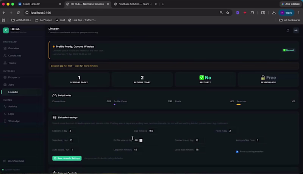This screenshot has width=303, height=174.
Task: Click the Session Lock Free card
Action: pyautogui.click(x=268, y=79)
